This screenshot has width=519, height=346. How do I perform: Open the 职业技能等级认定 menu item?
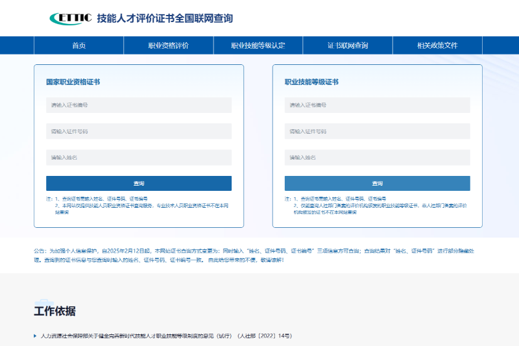pyautogui.click(x=258, y=45)
